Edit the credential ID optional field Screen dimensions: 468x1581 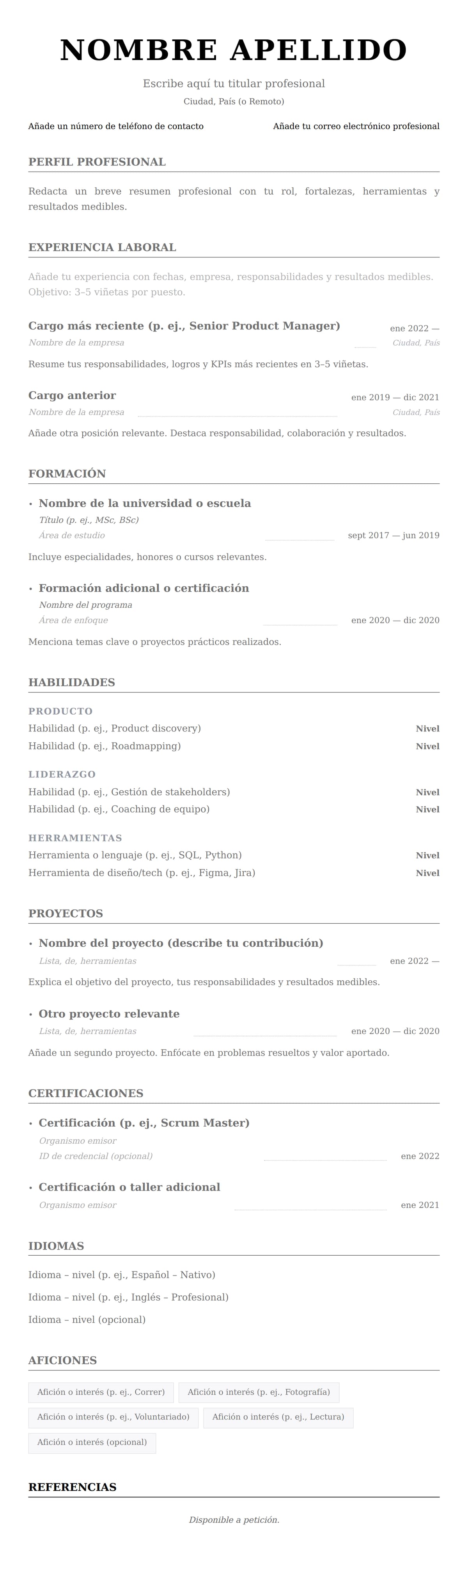tap(96, 1156)
